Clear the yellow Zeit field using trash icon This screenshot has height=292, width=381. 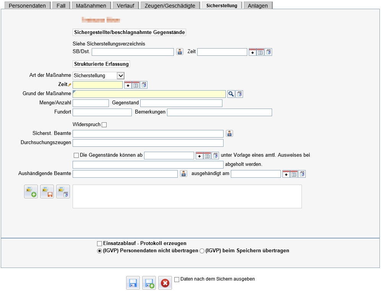(x=144, y=85)
